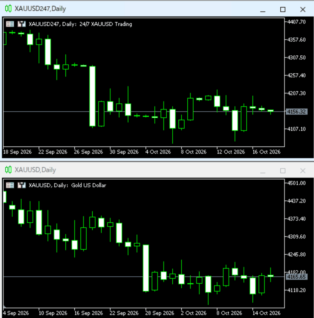Click the 28 Sep 2026 date label
314x318 pixels.
click(x=160, y=313)
